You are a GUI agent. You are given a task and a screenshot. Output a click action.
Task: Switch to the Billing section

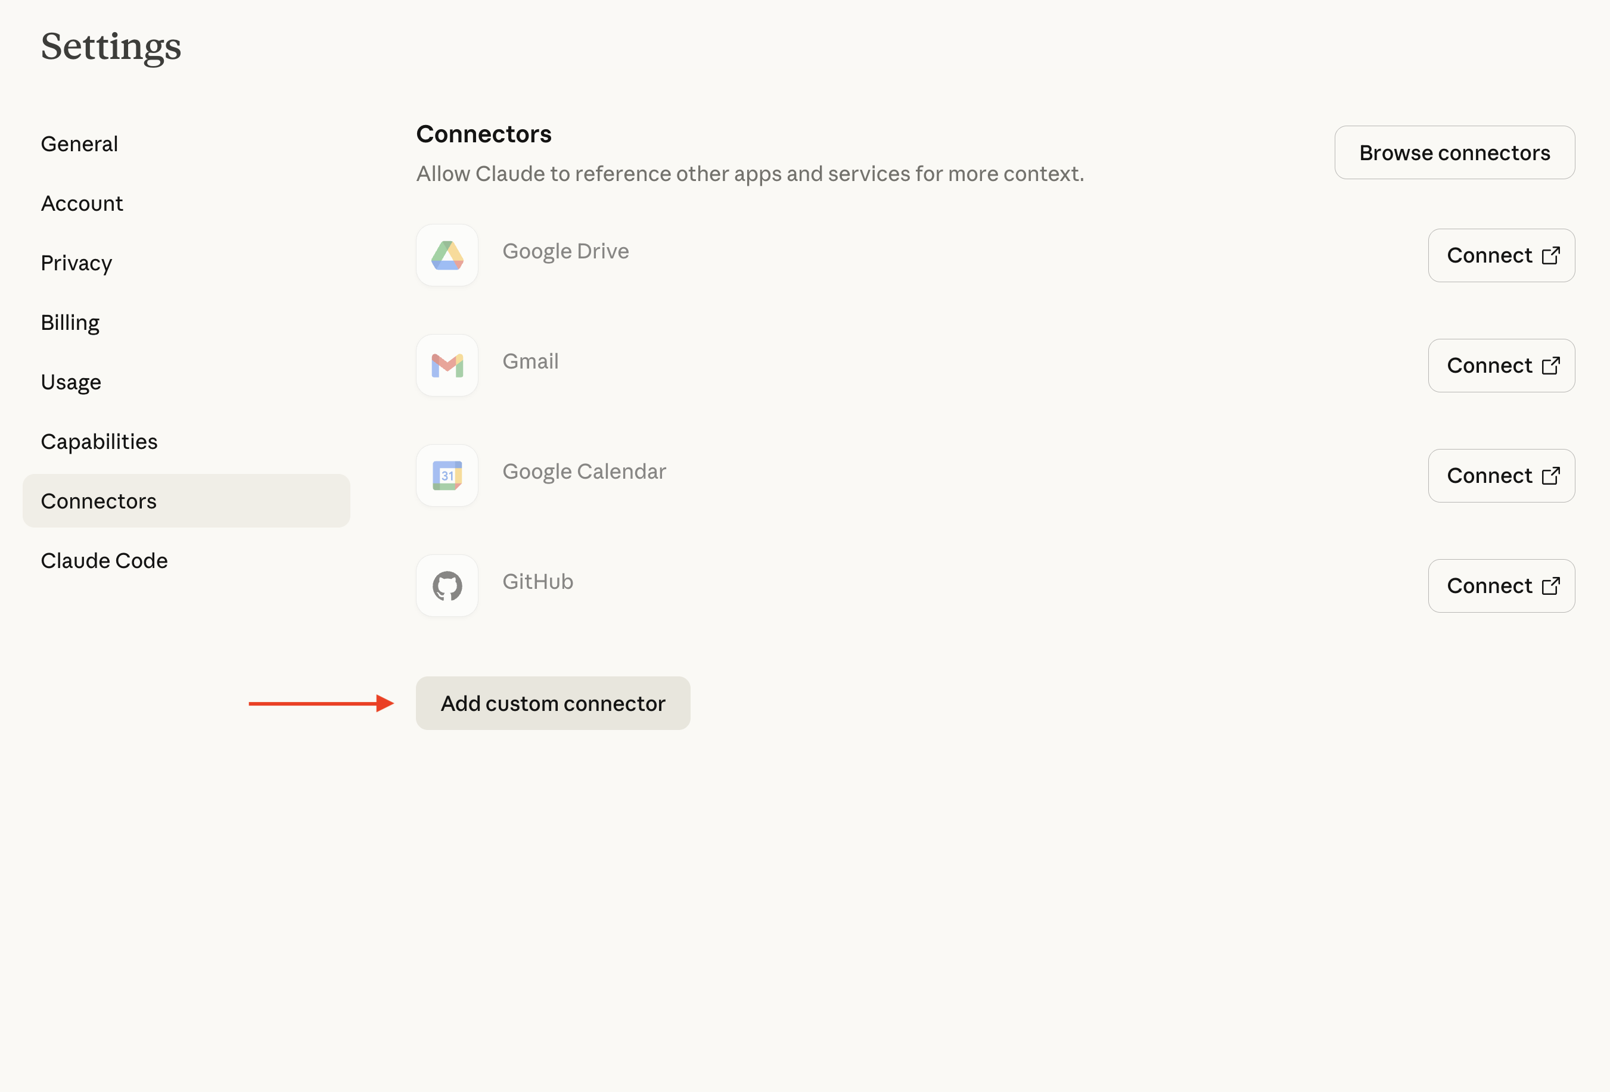click(x=70, y=323)
